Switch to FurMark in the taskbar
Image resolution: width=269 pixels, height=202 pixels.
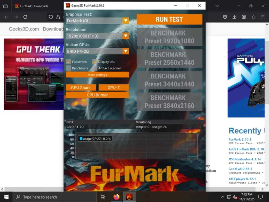[129, 197]
